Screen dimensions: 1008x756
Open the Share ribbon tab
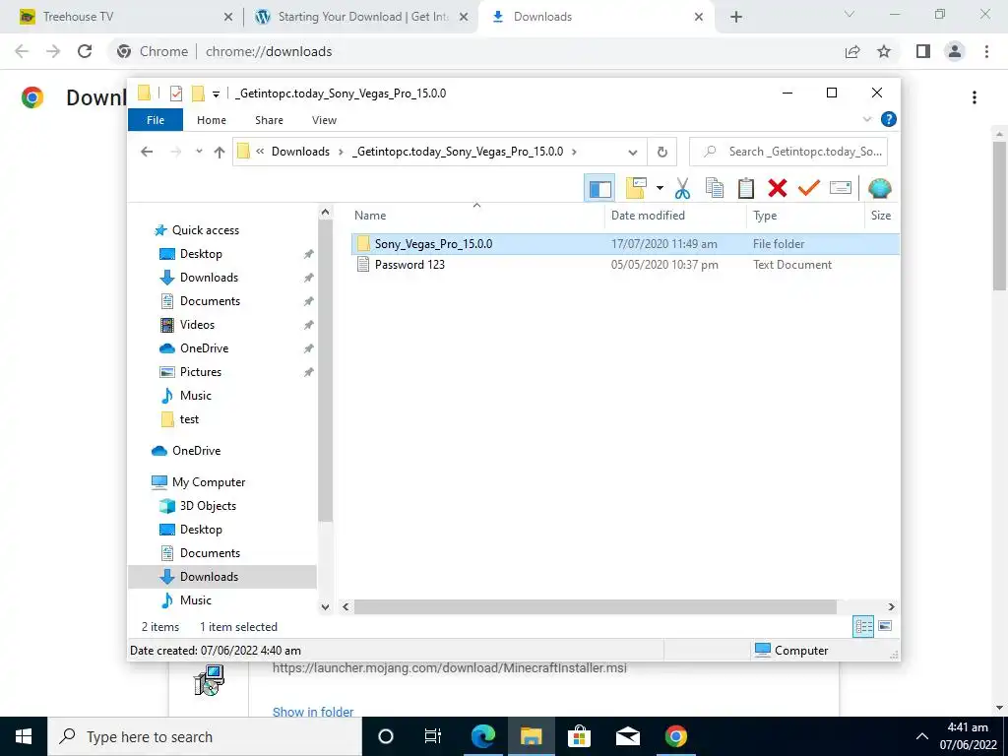point(269,120)
